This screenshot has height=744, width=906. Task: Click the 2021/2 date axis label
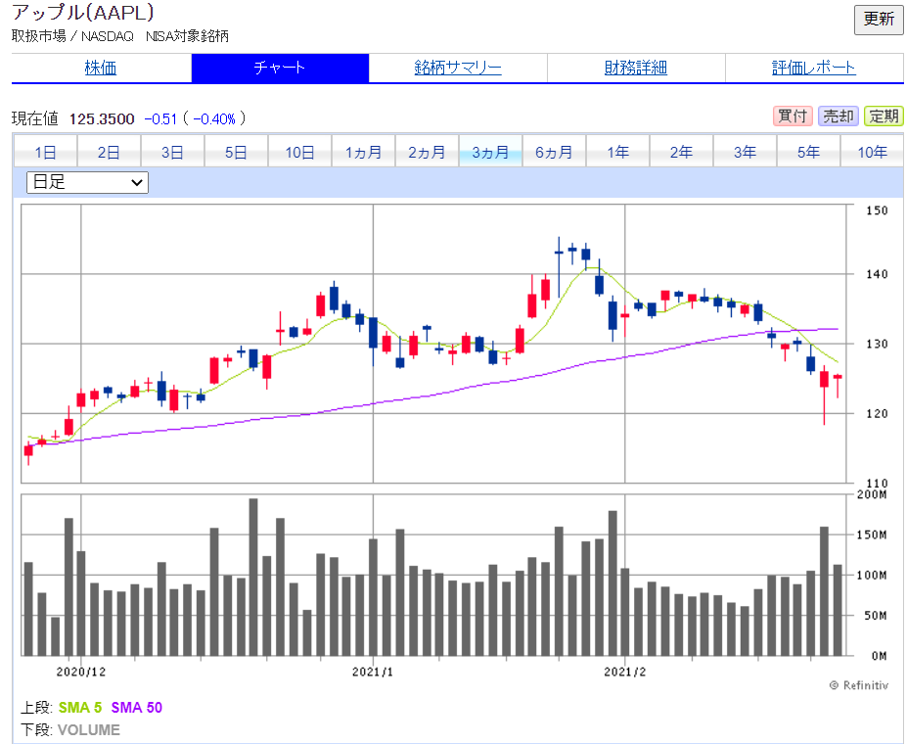tap(625, 672)
